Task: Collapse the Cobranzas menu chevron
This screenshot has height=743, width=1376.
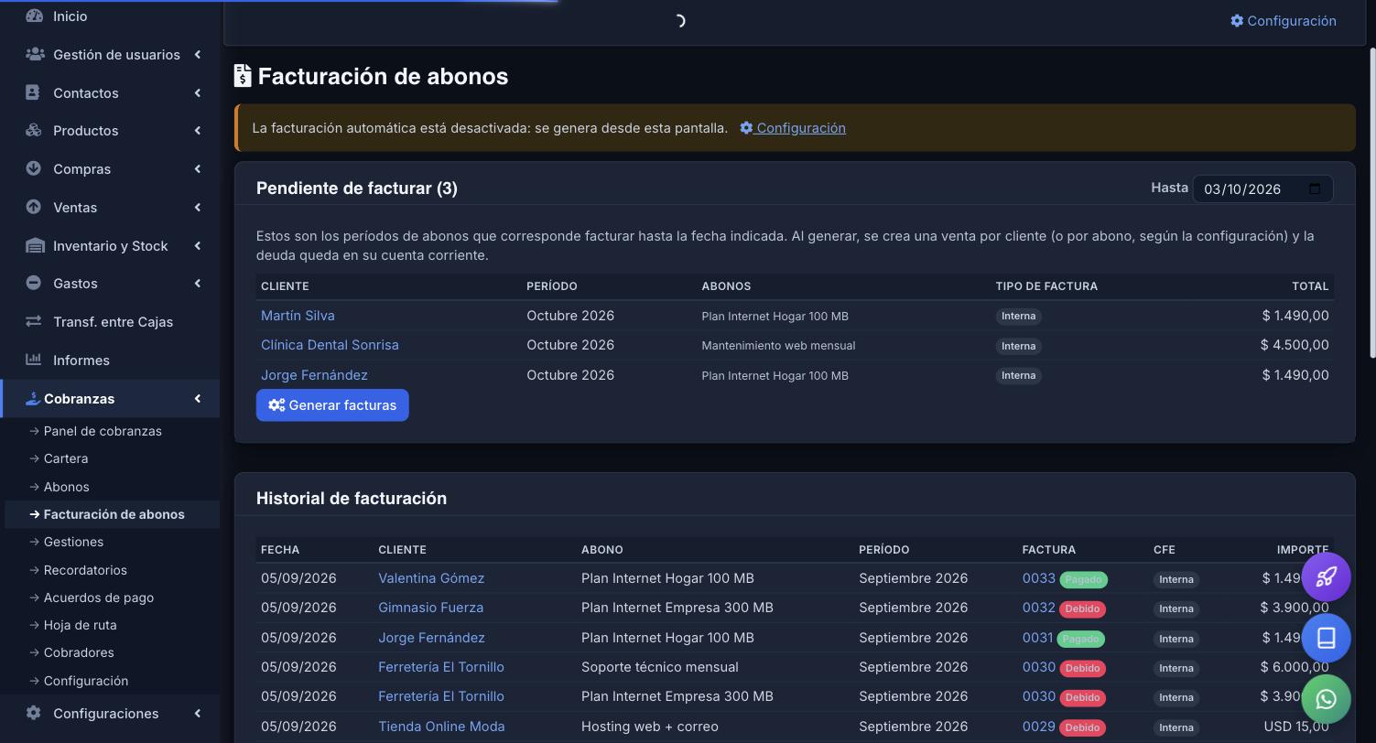Action: (x=197, y=398)
